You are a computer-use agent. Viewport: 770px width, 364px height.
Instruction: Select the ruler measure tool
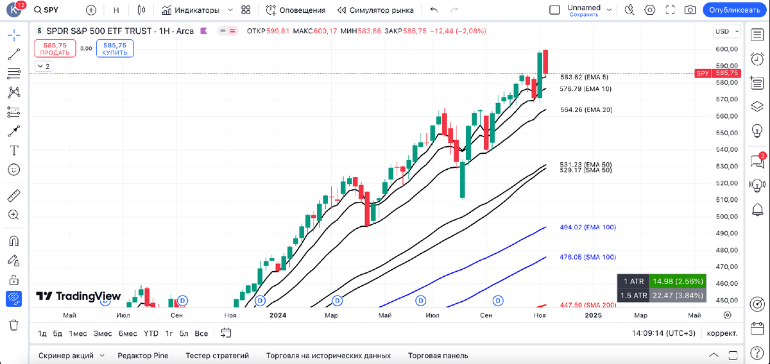click(13, 195)
